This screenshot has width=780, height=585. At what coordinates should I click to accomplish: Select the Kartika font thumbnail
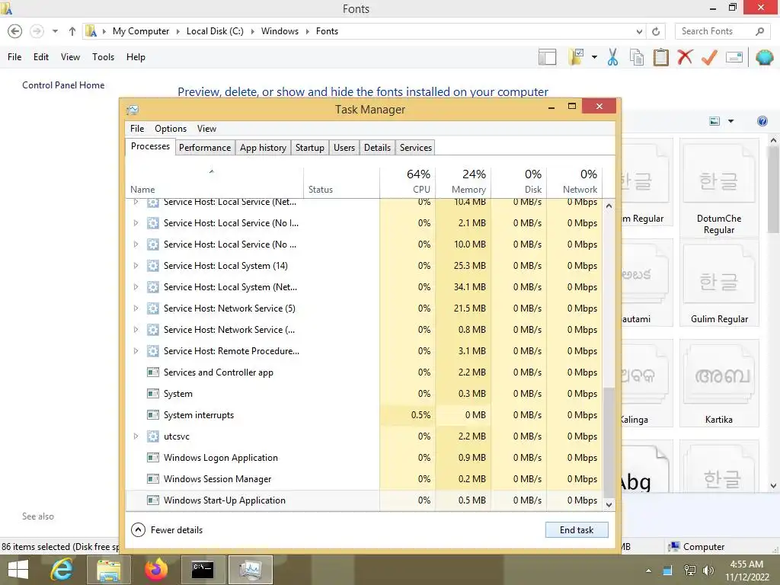click(719, 383)
